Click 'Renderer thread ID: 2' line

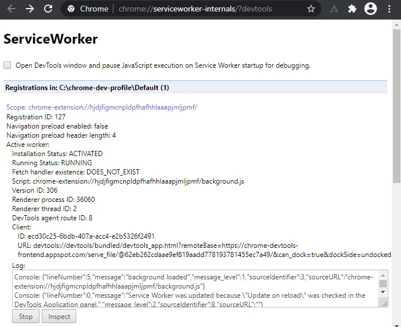point(44,209)
